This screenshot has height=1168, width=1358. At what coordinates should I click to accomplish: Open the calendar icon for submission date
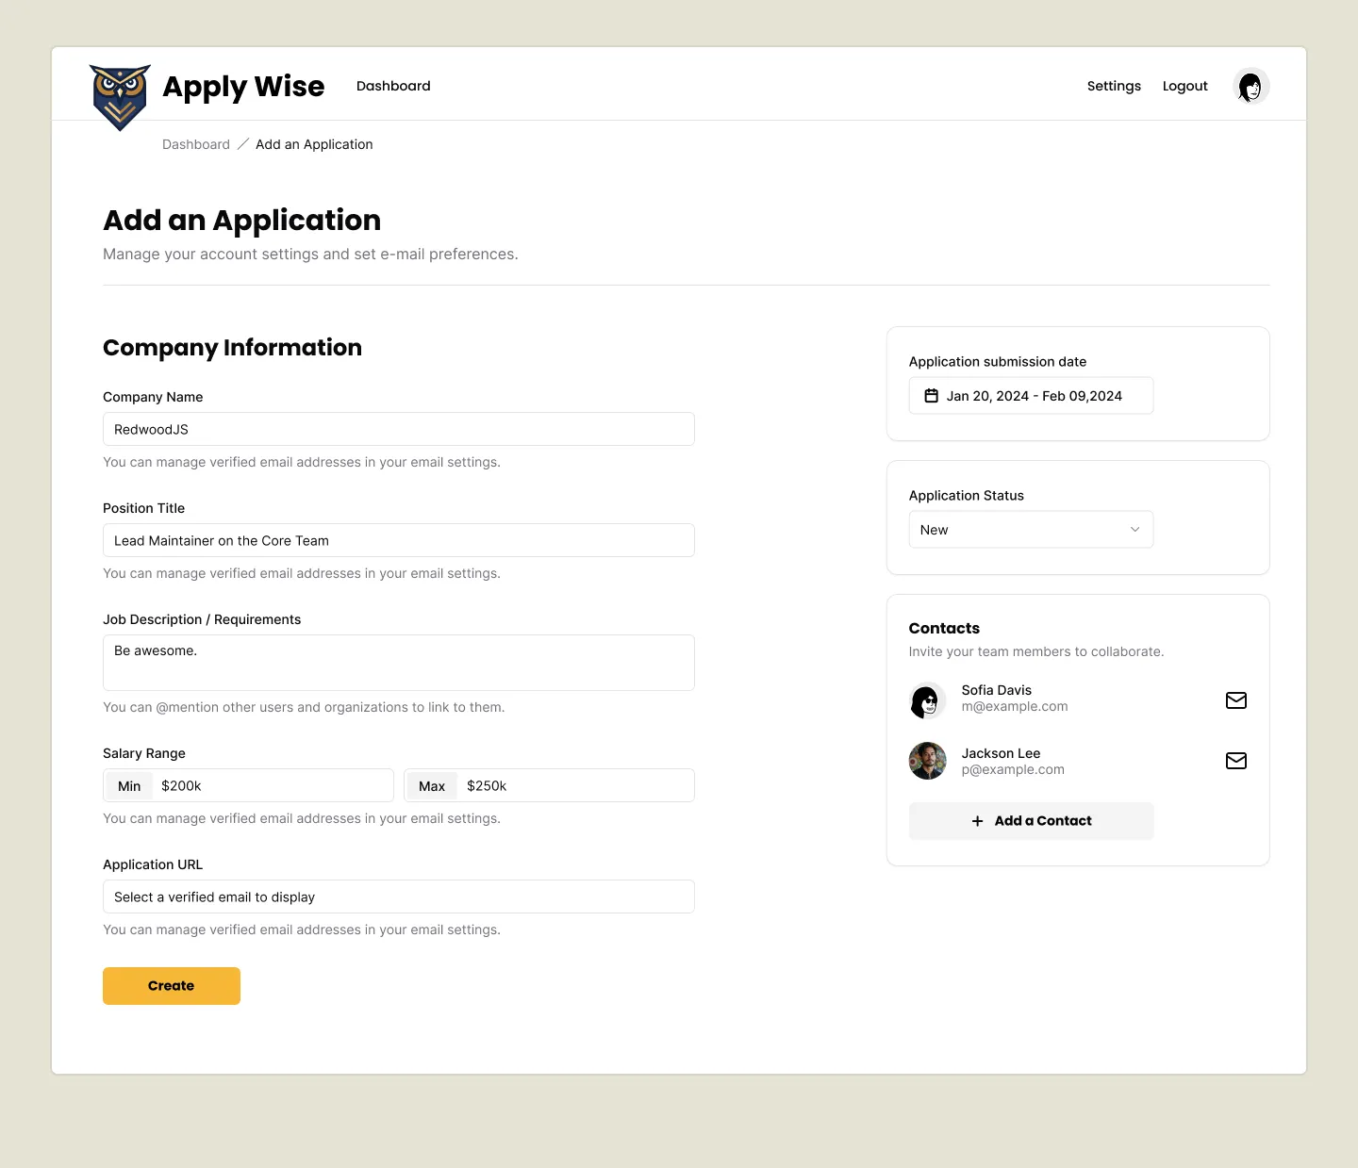coord(931,395)
